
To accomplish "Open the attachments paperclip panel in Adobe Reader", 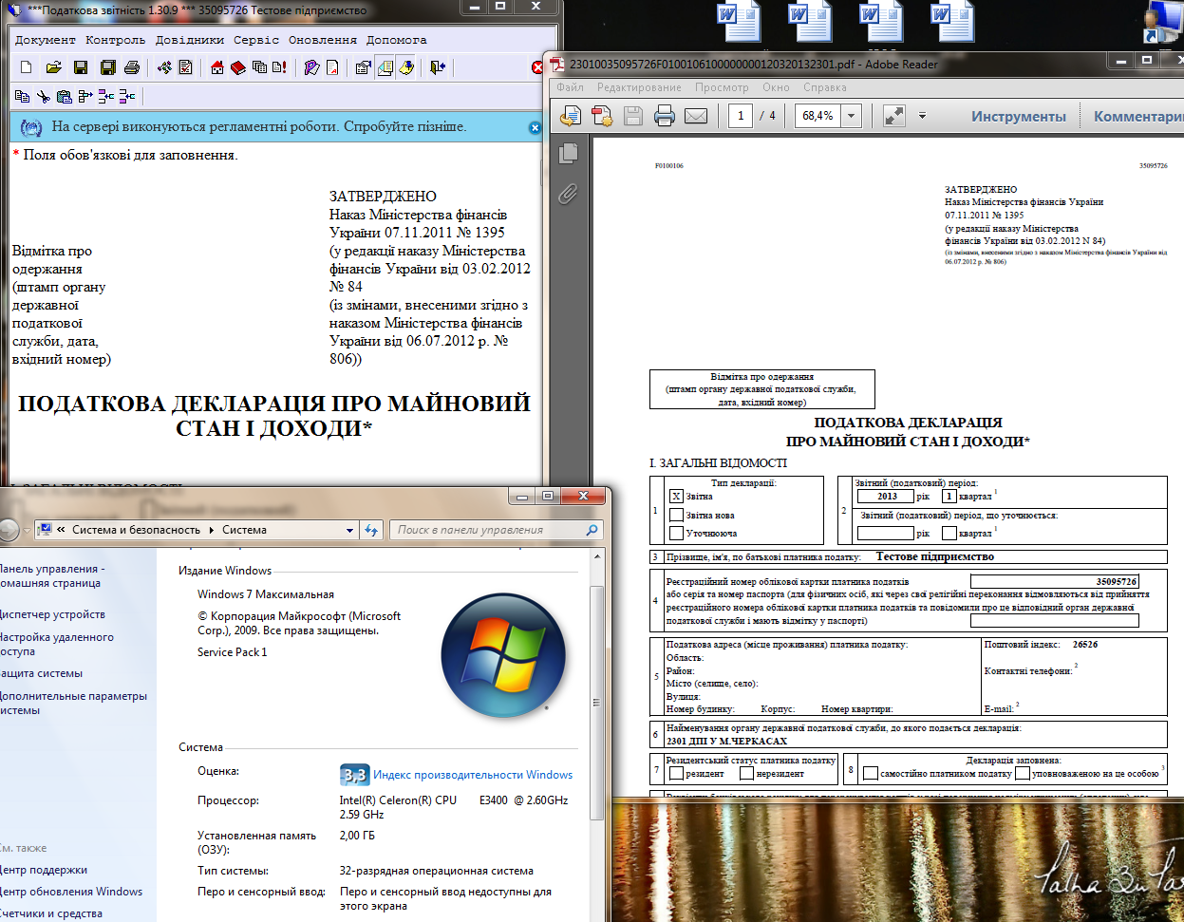I will pos(568,194).
